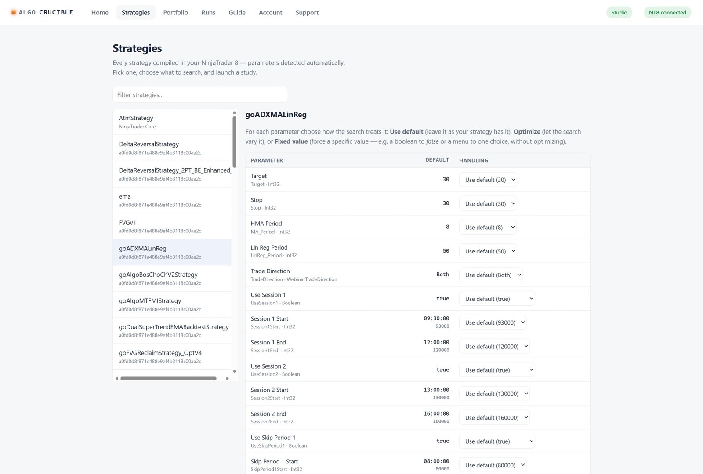Click the strategy list horizontal scrollbar thumb
The width and height of the screenshot is (703, 474).
tap(169, 378)
